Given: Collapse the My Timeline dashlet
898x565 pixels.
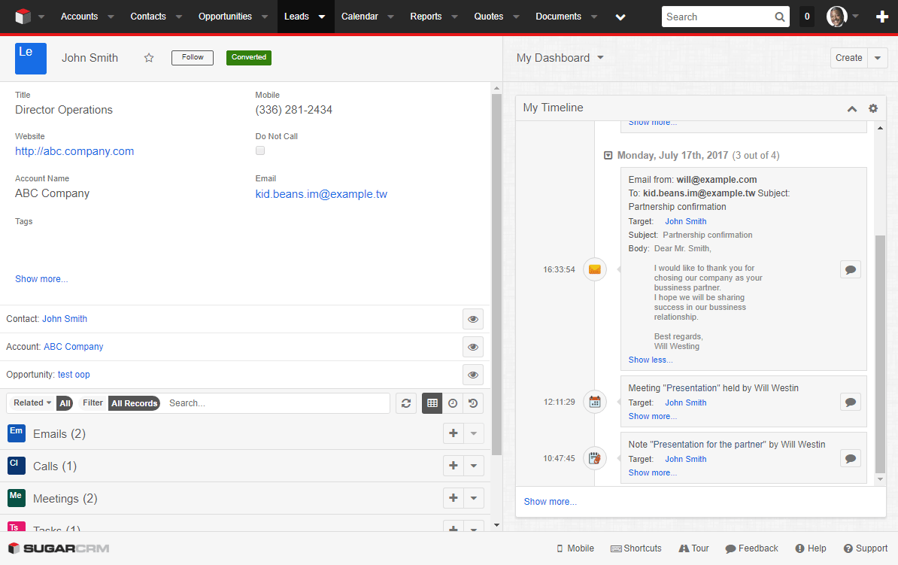Looking at the screenshot, I should point(852,109).
